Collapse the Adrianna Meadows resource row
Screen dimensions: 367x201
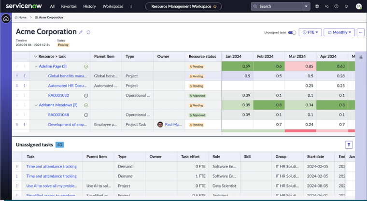tap(35, 105)
